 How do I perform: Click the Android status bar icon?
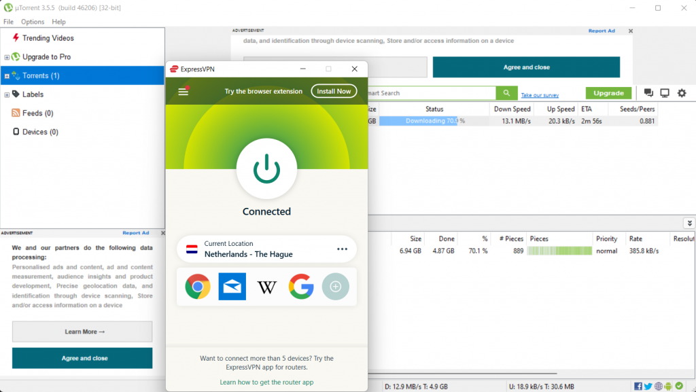pyautogui.click(x=668, y=387)
